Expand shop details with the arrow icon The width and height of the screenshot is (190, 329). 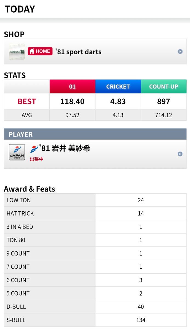click(x=180, y=52)
